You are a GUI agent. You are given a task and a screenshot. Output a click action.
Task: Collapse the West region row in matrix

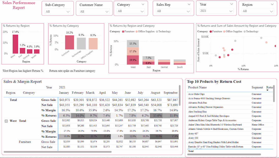[x=6, y=121]
